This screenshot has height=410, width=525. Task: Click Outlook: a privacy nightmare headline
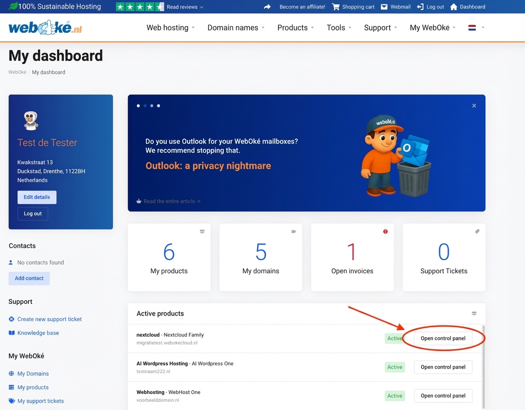(x=208, y=166)
